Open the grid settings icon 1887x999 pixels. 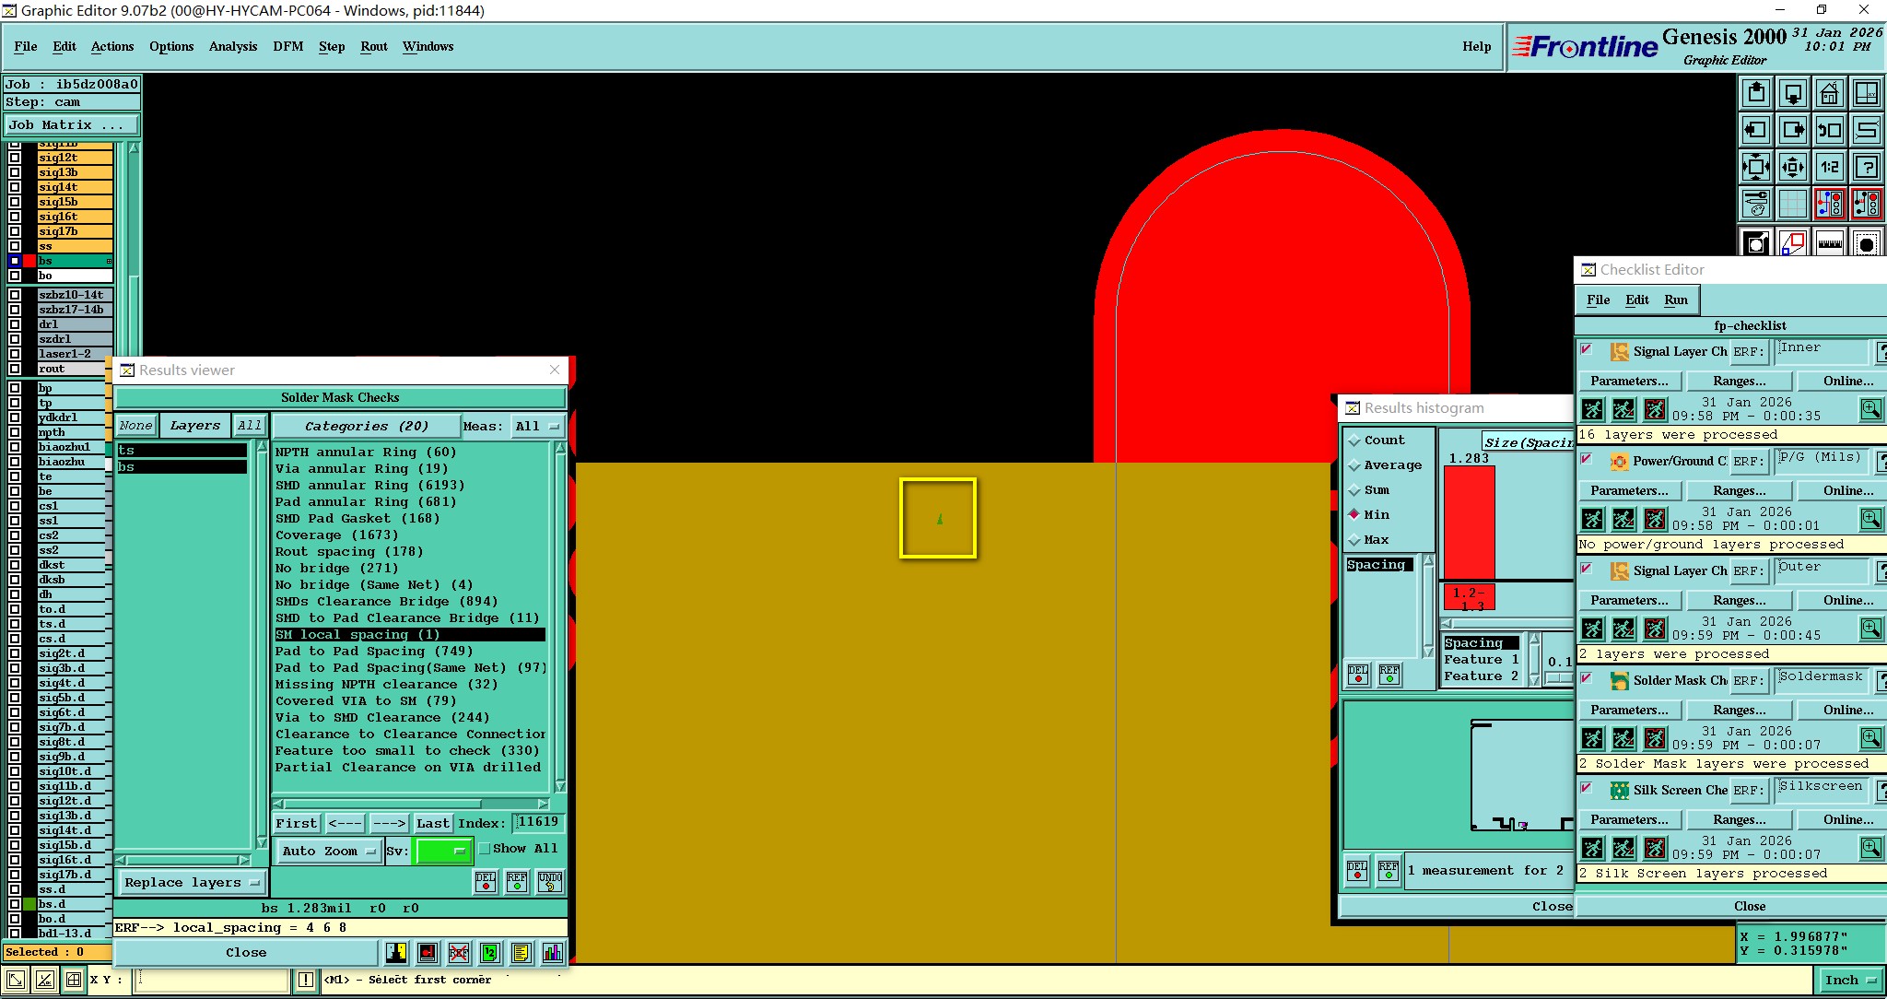(x=1792, y=204)
